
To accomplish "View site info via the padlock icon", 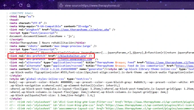I will [x=61, y=5].
